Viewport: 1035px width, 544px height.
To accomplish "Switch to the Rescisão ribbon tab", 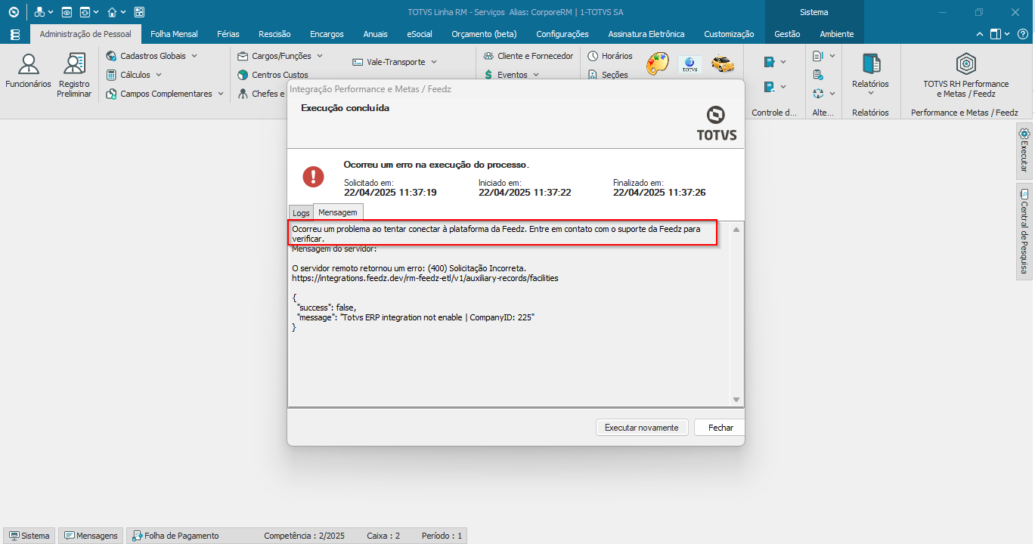I will [x=274, y=34].
